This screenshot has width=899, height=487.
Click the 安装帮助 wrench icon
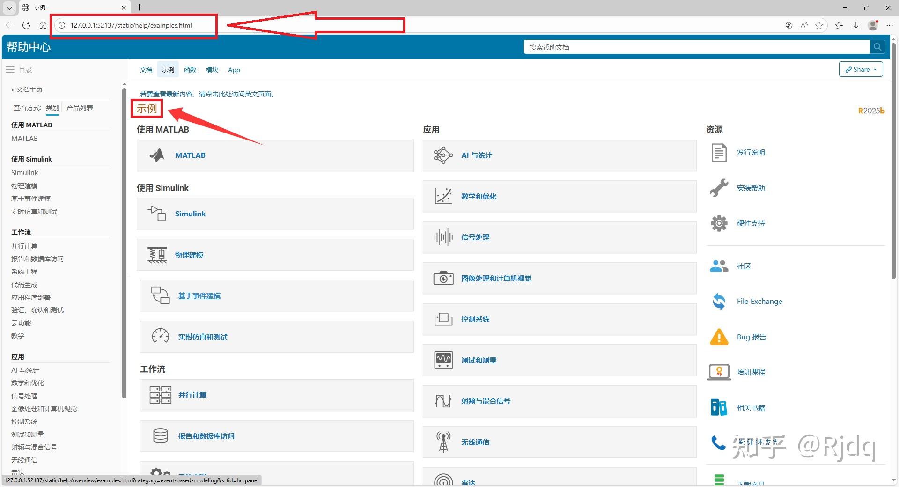[719, 188]
